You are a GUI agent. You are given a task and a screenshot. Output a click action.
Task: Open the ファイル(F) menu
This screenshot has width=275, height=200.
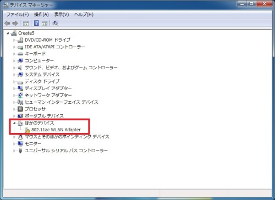pos(18,14)
